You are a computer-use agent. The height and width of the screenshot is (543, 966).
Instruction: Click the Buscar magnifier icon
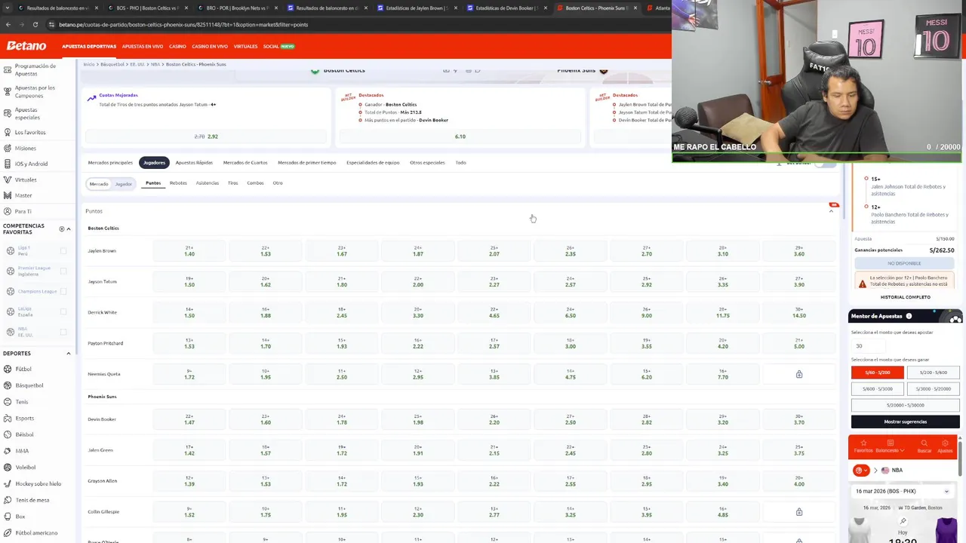pyautogui.click(x=924, y=443)
